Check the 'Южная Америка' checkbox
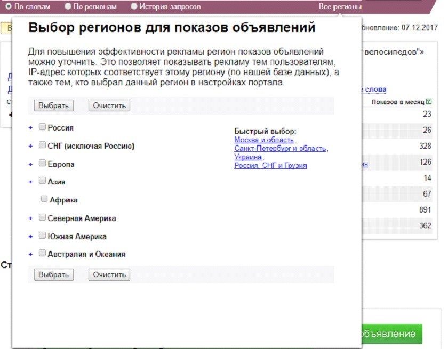 click(42, 236)
